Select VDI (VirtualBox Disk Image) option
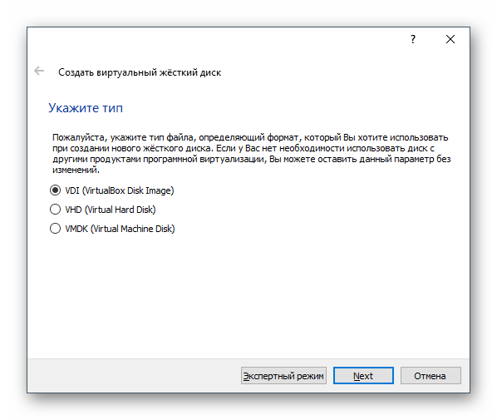 point(112,190)
